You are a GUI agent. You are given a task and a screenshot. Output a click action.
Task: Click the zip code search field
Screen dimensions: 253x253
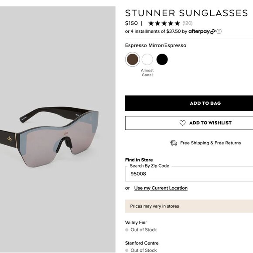click(x=189, y=174)
